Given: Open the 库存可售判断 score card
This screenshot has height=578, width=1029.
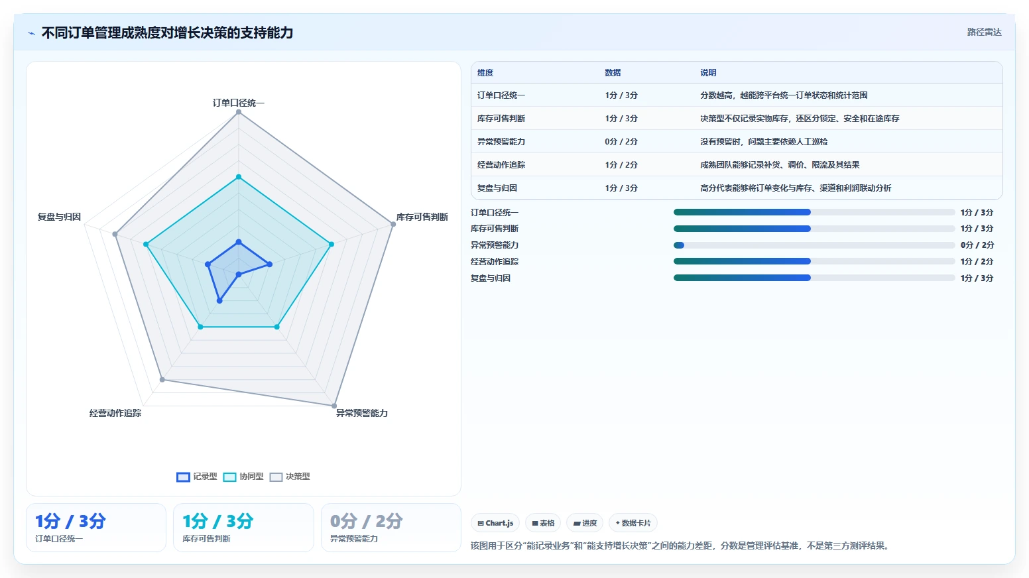Looking at the screenshot, I should pos(243,528).
